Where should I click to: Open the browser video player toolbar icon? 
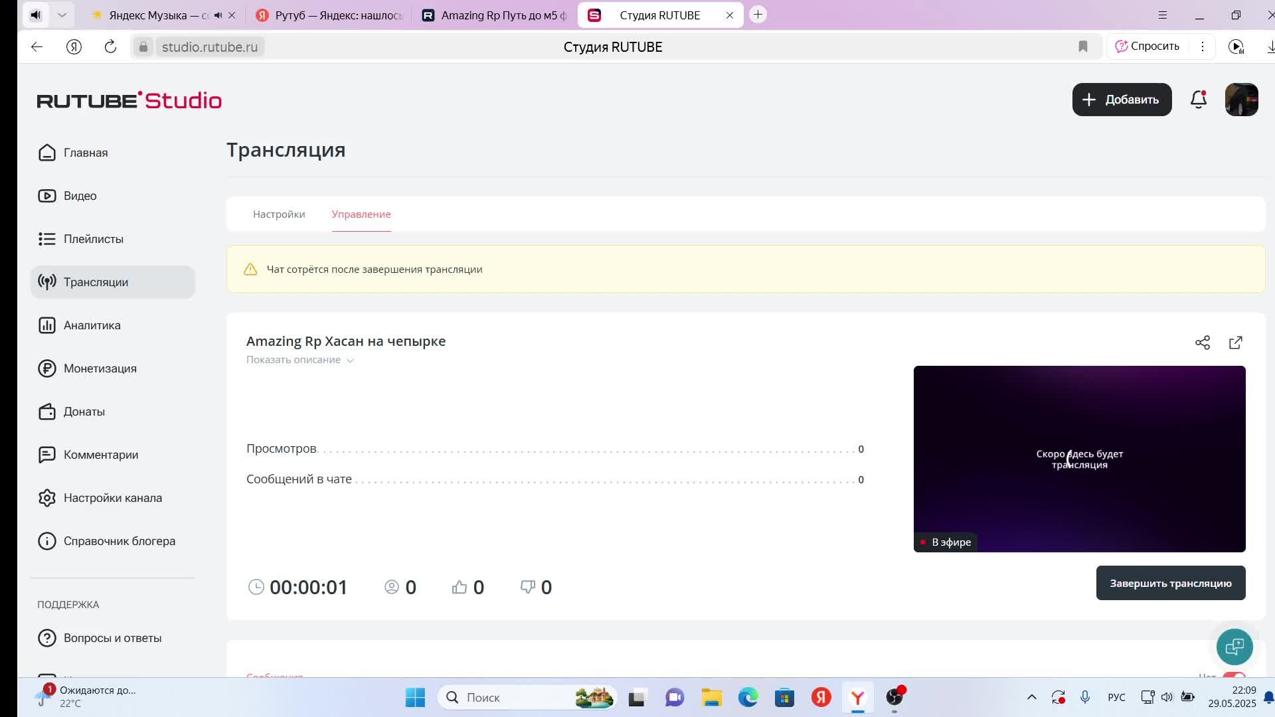pyautogui.click(x=1236, y=46)
